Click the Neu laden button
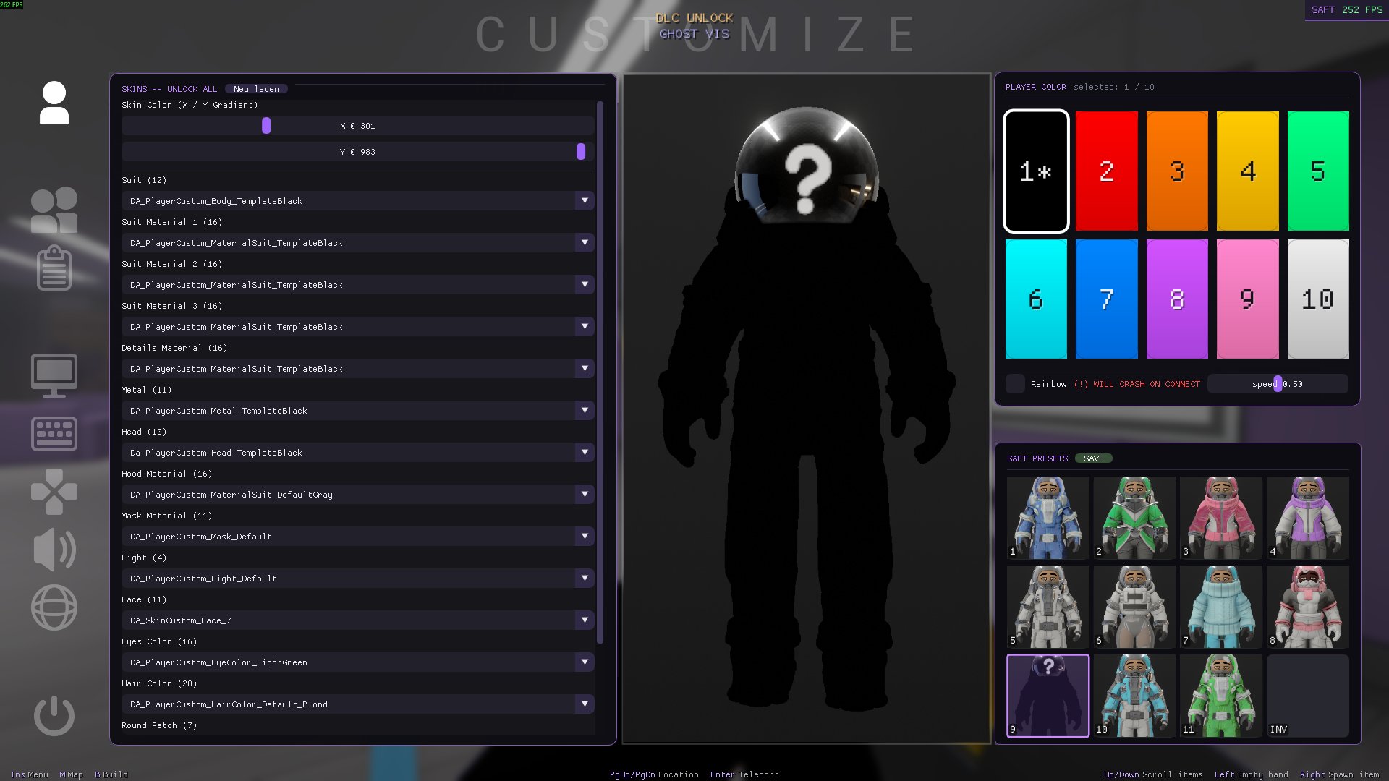The width and height of the screenshot is (1389, 781). point(256,89)
